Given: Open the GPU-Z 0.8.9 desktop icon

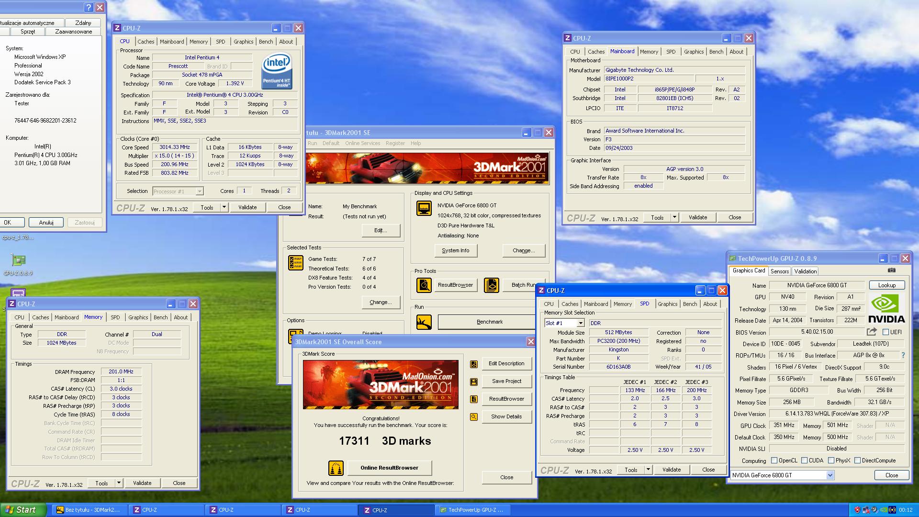Looking at the screenshot, I should (18, 264).
